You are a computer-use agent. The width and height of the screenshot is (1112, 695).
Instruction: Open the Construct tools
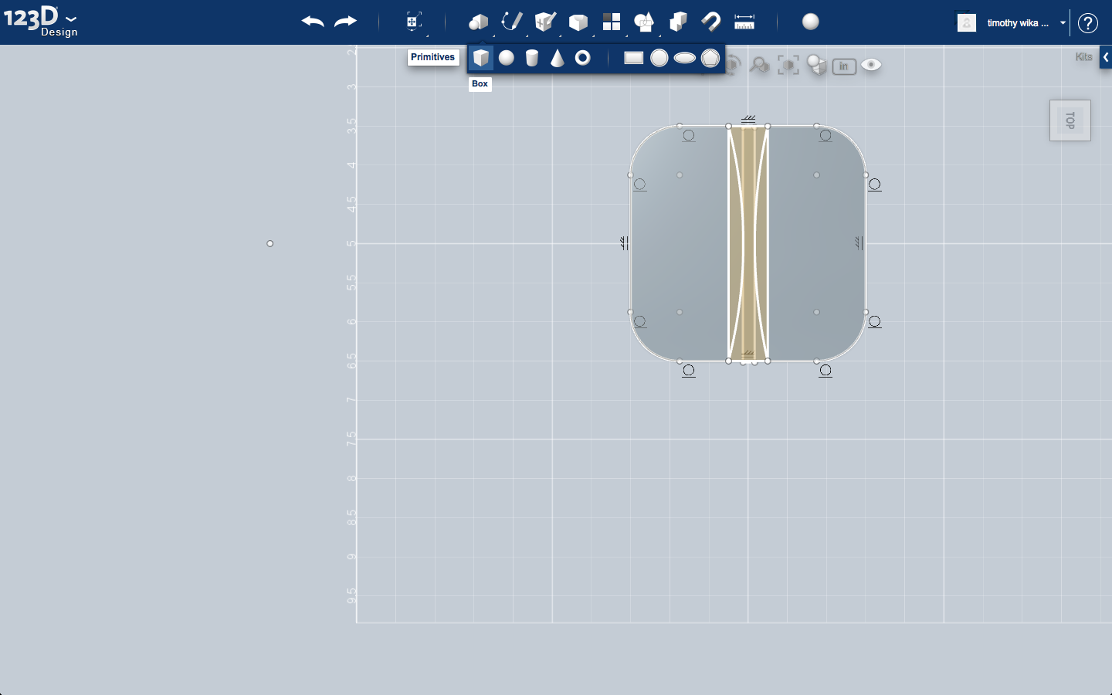click(545, 21)
